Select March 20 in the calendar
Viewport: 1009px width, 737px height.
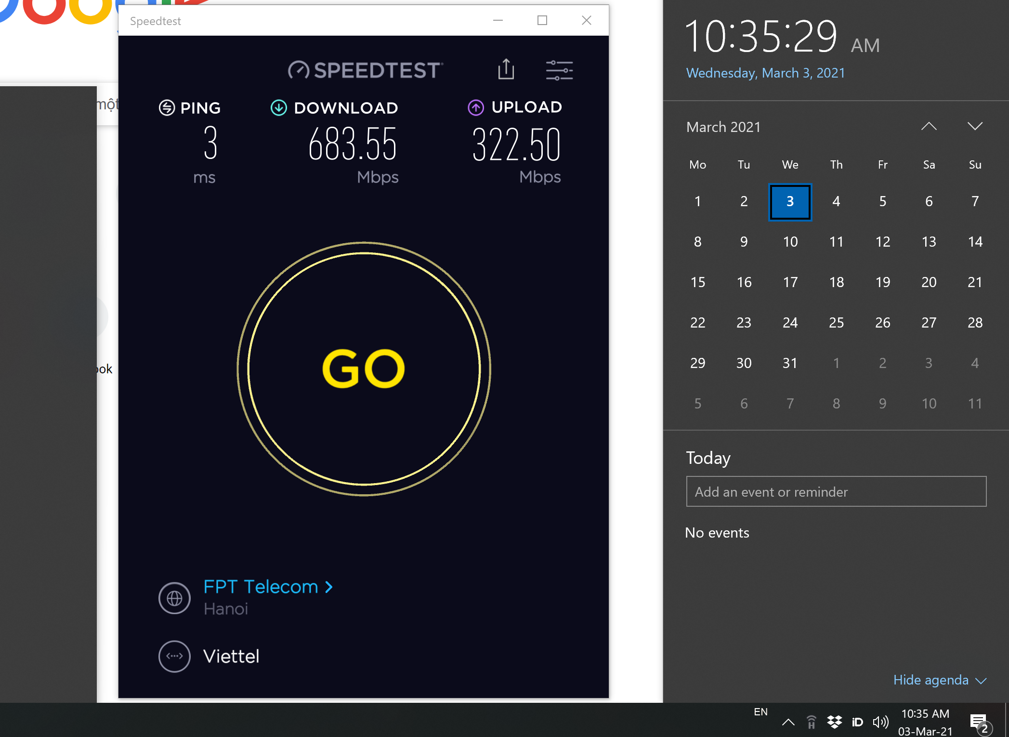tap(929, 282)
